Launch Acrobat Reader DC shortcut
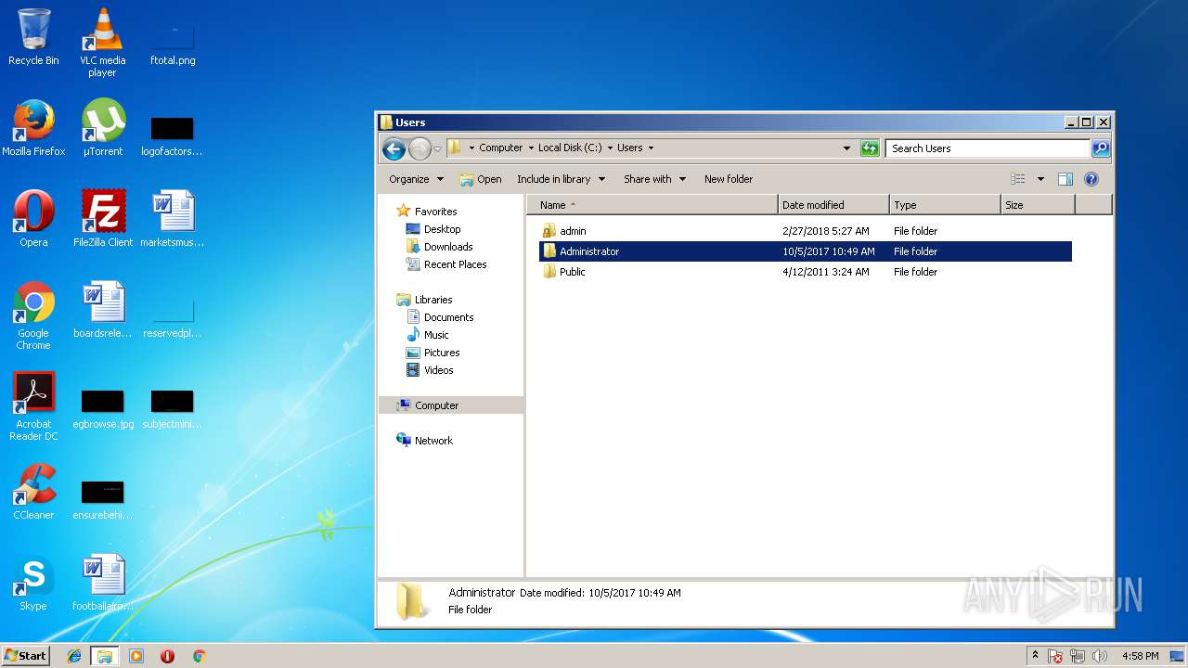Image resolution: width=1188 pixels, height=668 pixels. pyautogui.click(x=33, y=406)
